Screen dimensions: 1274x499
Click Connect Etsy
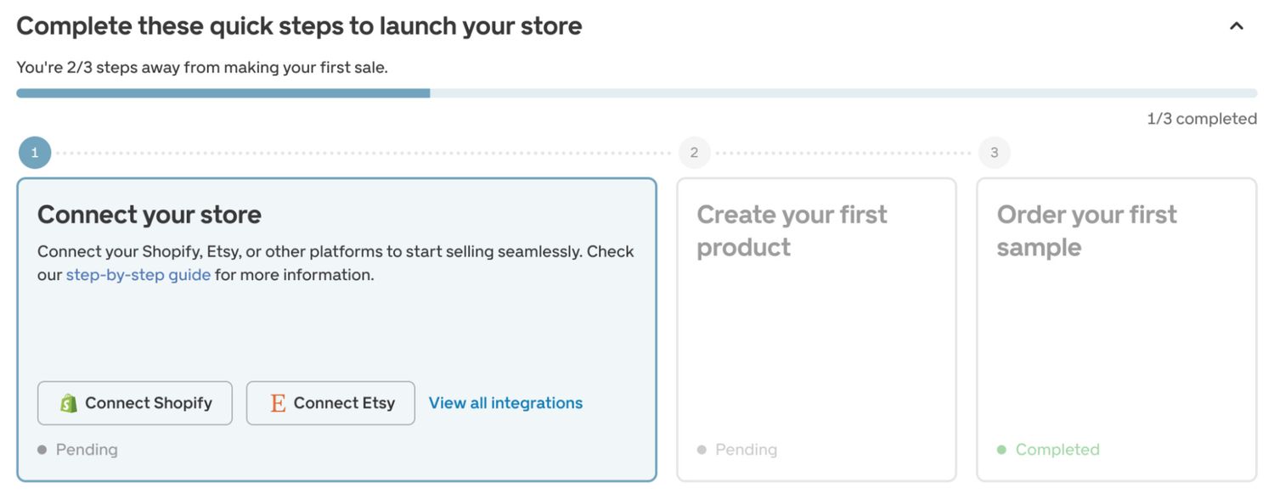(330, 403)
